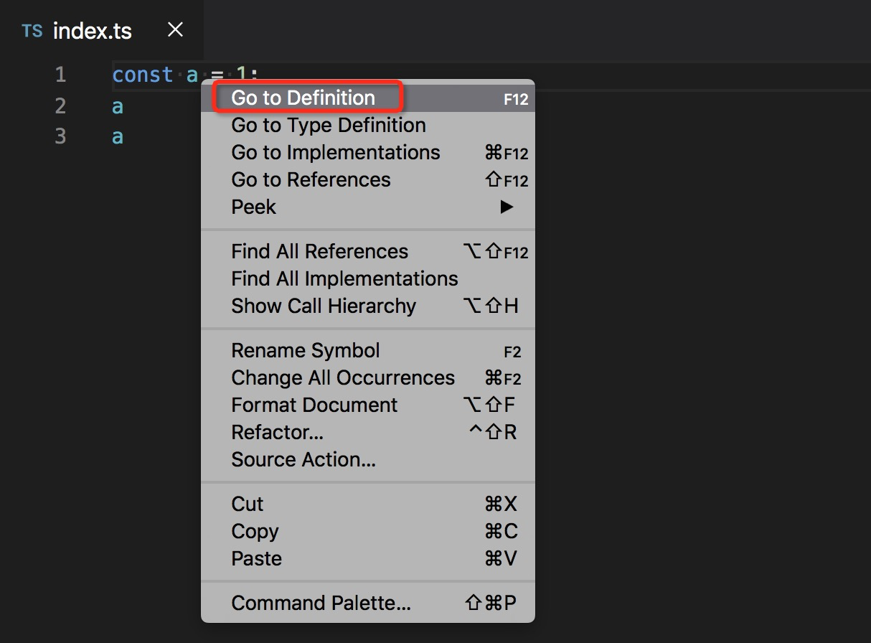
Task: Select Change All Occurrences
Action: pos(343,378)
